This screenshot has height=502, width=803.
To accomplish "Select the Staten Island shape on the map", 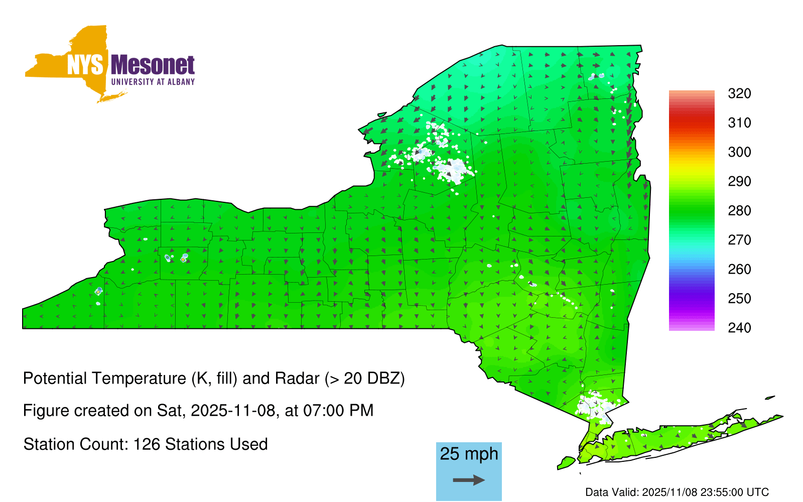I will click(567, 462).
